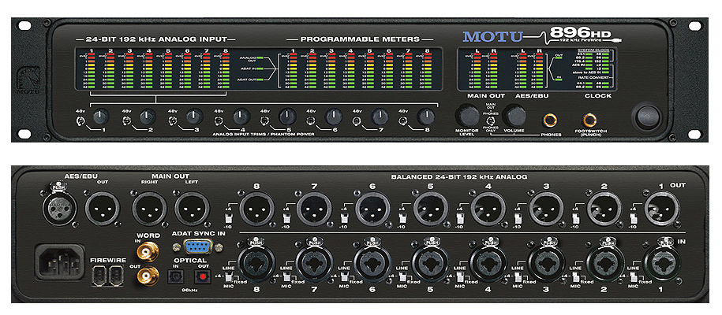The width and height of the screenshot is (722, 315).
Task: Click the AC power inlet socket
Action: [x=60, y=262]
